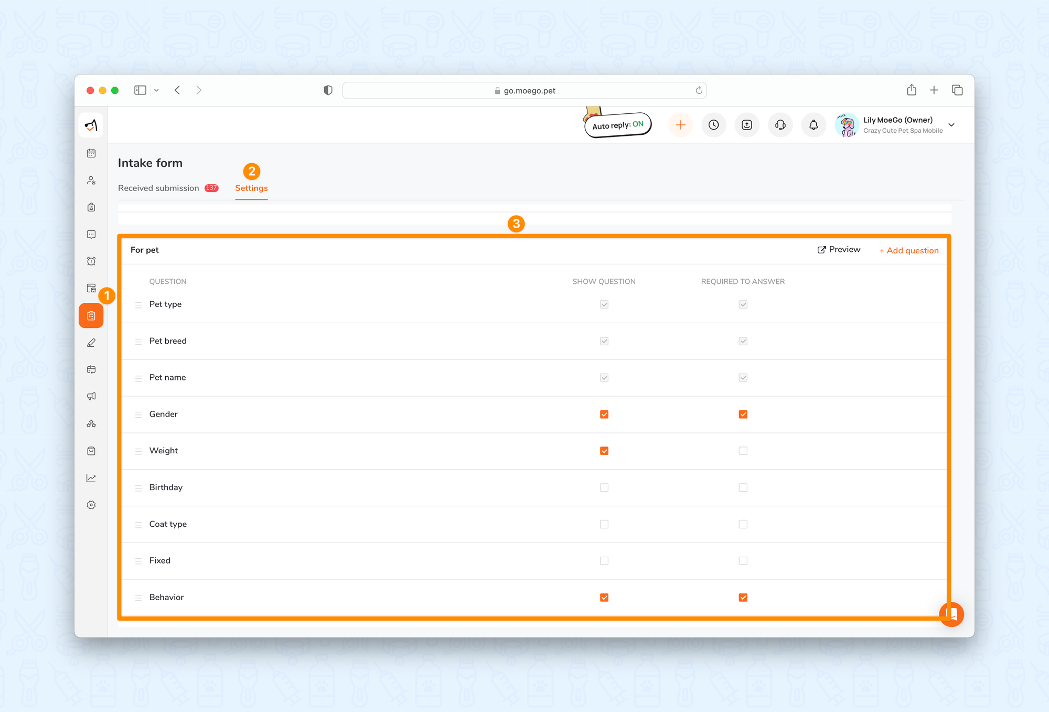The height and width of the screenshot is (712, 1049).
Task: Click the Add question link
Action: [x=909, y=251]
